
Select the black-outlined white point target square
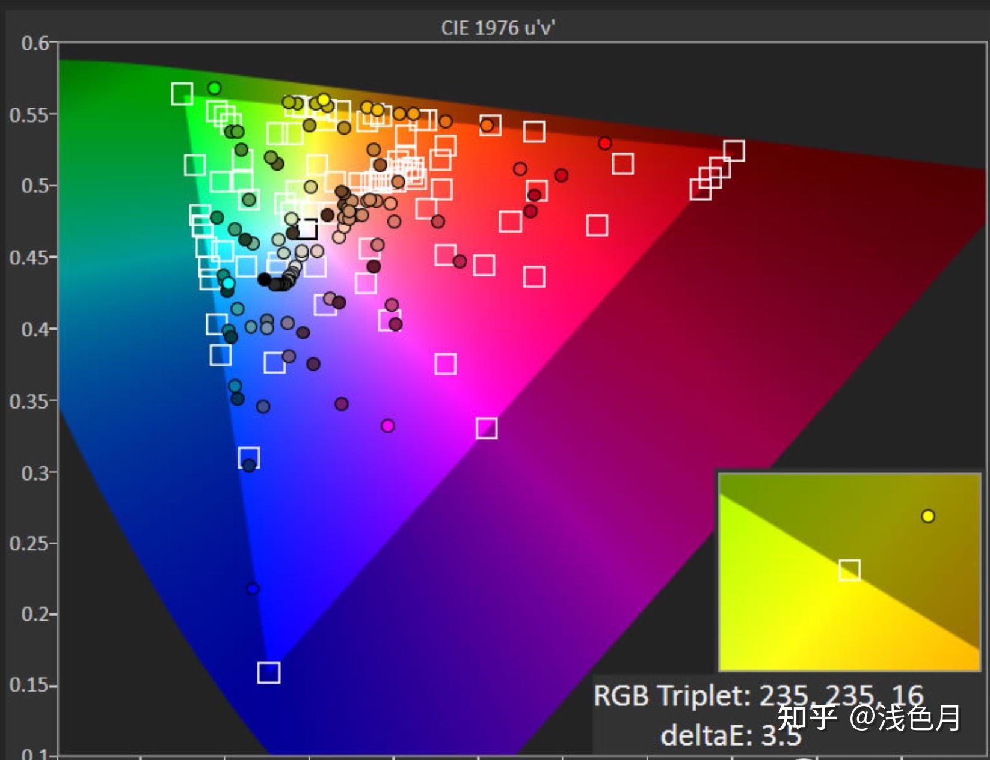[307, 229]
